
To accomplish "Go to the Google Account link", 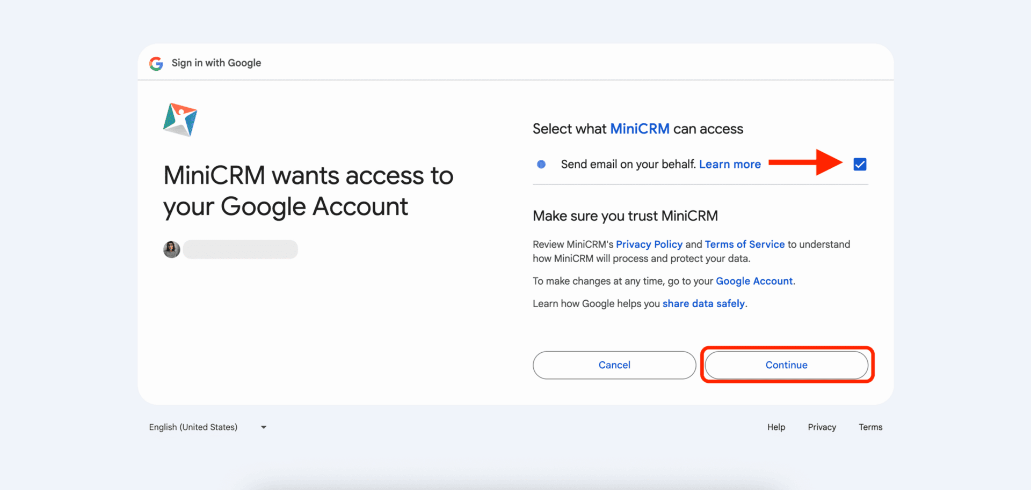I will click(x=754, y=281).
